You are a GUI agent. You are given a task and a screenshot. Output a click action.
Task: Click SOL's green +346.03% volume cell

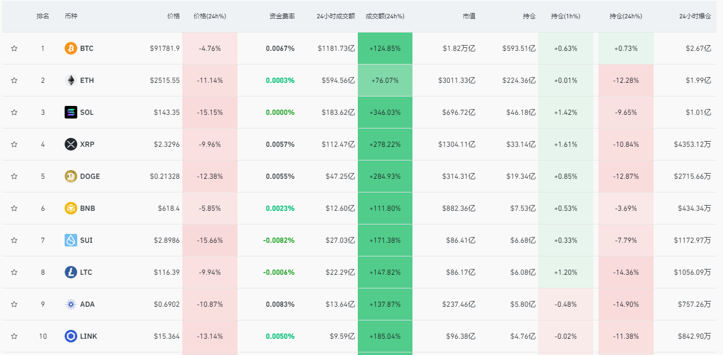tap(385, 112)
